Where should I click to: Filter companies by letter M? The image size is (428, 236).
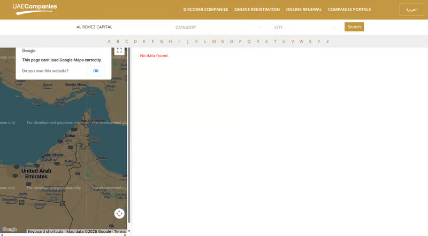pos(214,41)
